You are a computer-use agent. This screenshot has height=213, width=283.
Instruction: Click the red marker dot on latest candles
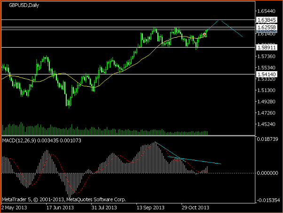point(204,34)
